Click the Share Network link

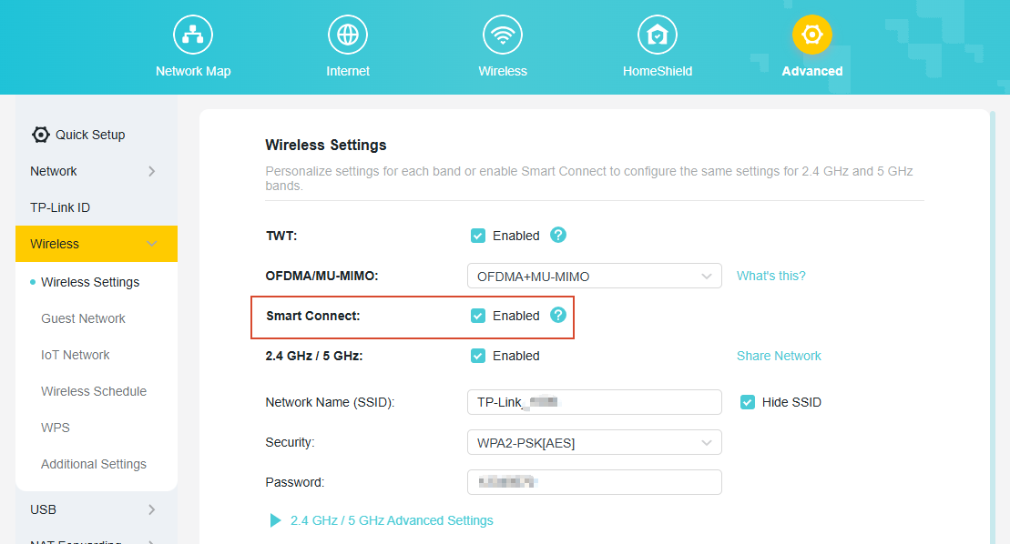point(779,355)
